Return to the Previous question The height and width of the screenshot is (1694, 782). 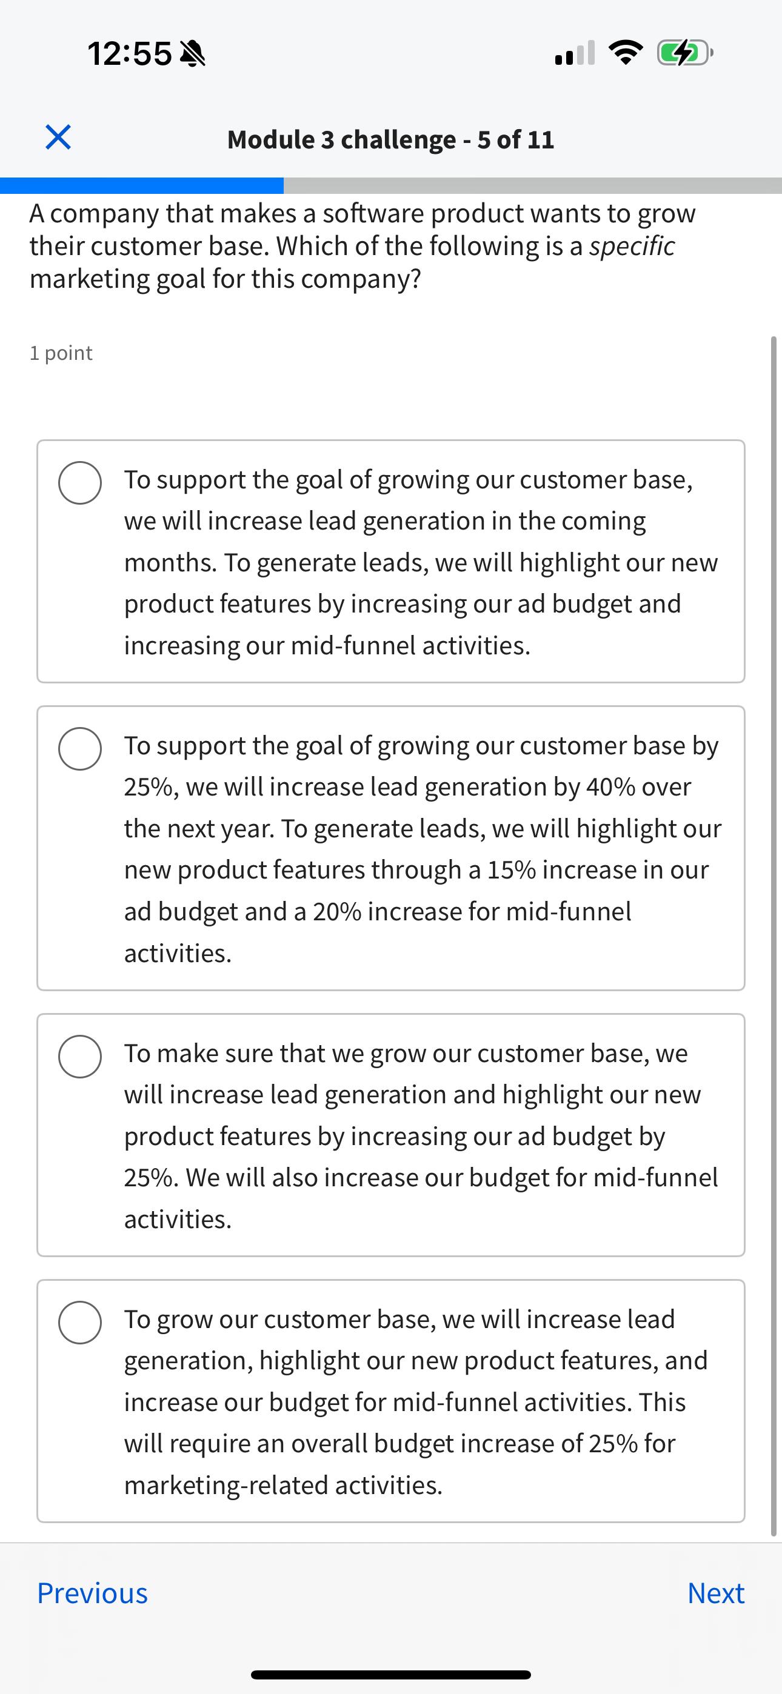[93, 1592]
